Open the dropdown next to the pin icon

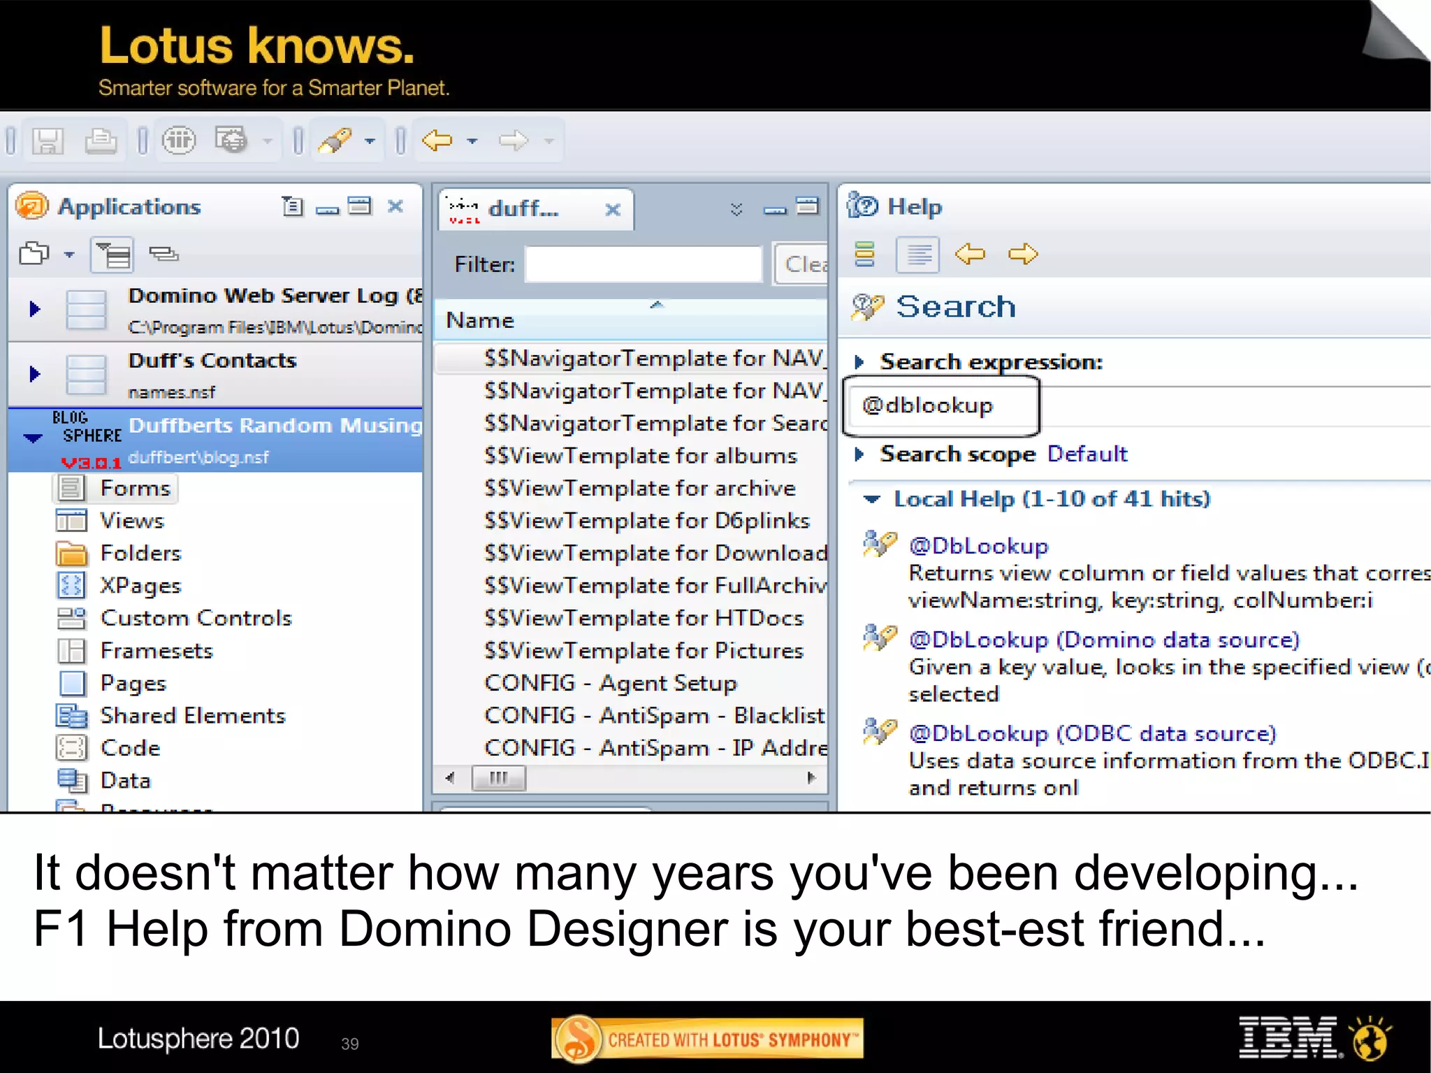[370, 141]
